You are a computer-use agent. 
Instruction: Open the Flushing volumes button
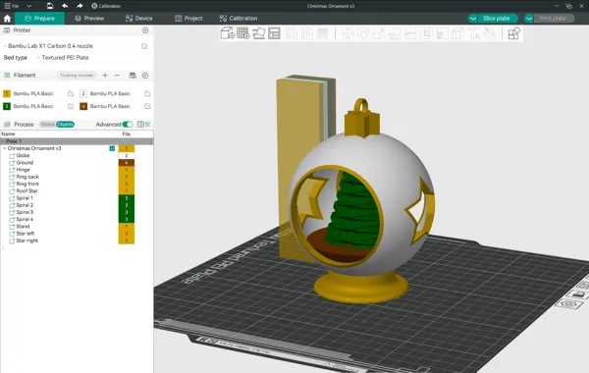77,76
